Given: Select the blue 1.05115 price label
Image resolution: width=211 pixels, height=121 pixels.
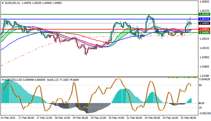Looking at the screenshot, I should coord(204,19).
